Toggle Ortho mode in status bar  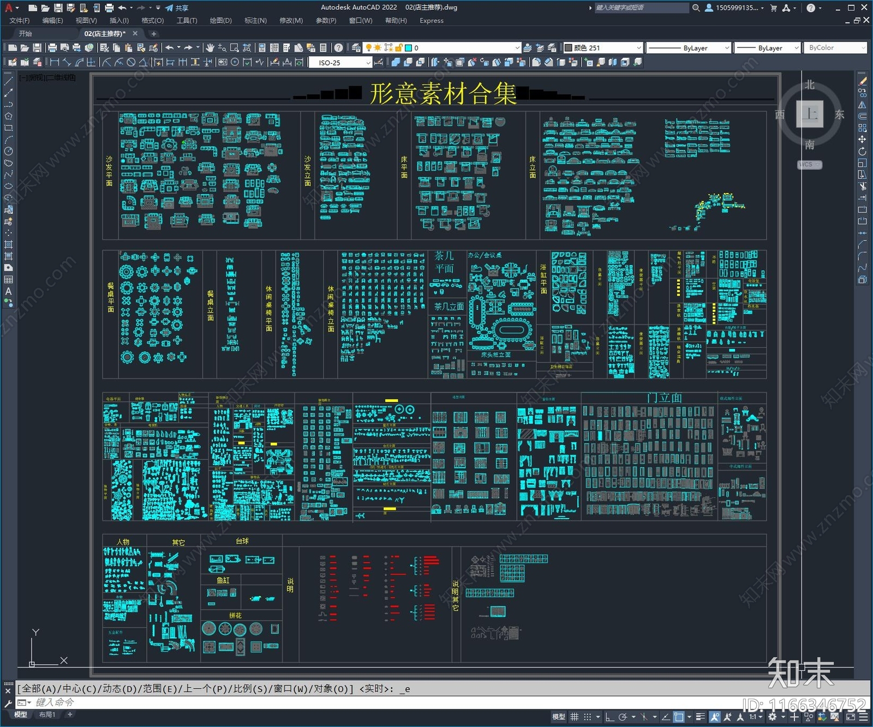(x=609, y=717)
